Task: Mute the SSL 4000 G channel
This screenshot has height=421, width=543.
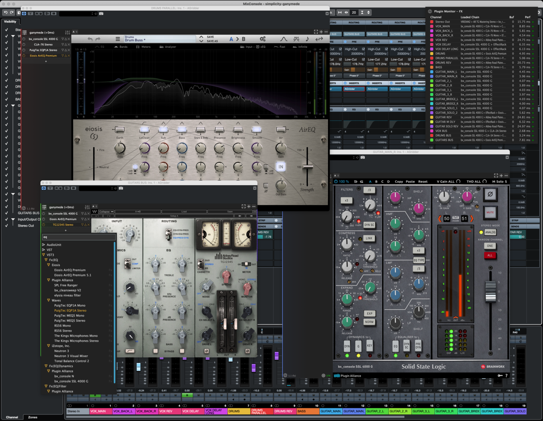Action: (491, 213)
